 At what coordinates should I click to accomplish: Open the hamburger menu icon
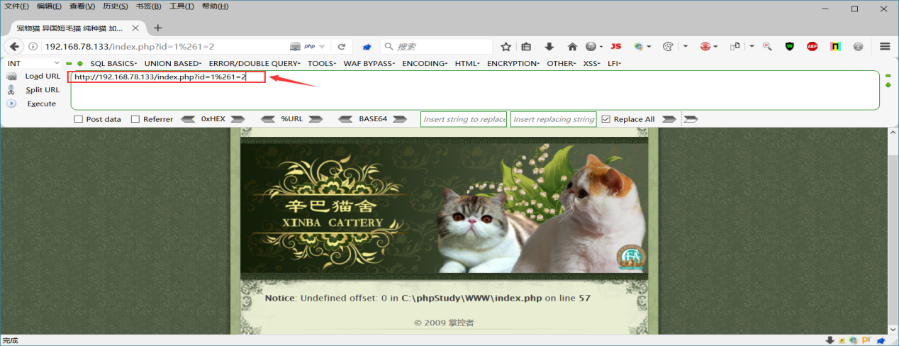[x=885, y=47]
